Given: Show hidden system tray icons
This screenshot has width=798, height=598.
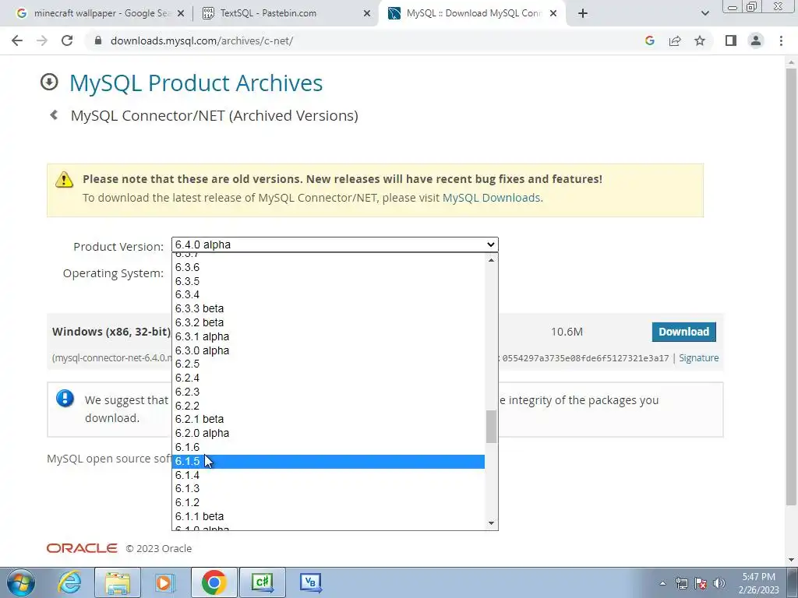Looking at the screenshot, I should tap(662, 583).
